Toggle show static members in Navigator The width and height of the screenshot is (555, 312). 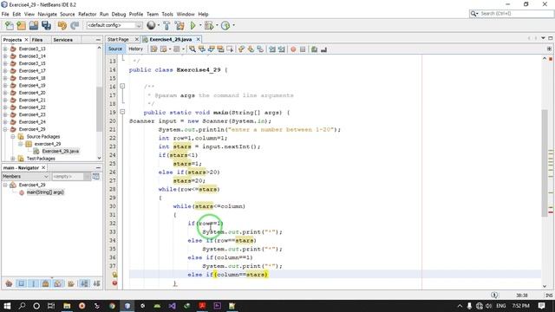34,283
